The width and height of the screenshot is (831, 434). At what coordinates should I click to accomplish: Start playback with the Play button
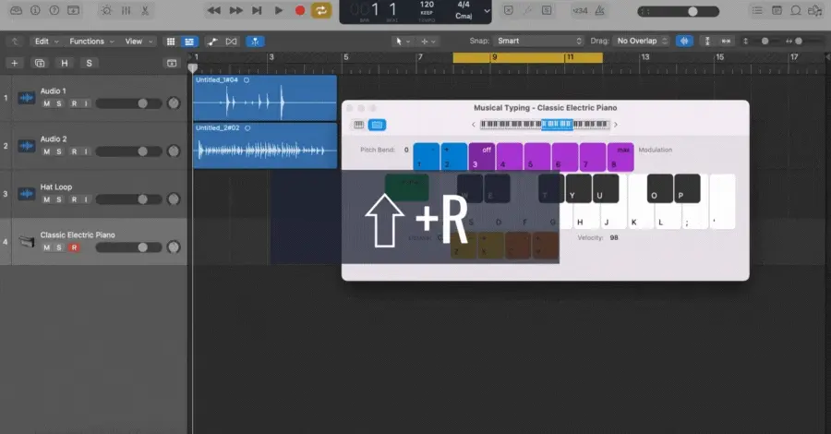(278, 10)
